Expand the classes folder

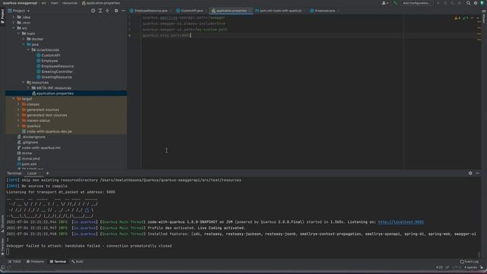pos(18,104)
